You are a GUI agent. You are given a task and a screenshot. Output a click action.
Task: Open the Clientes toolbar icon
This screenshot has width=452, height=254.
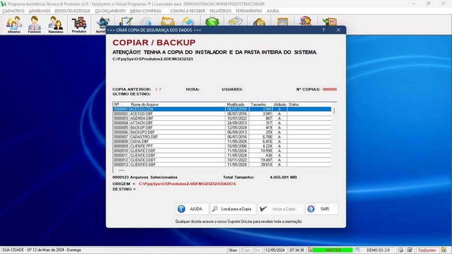pos(14,24)
